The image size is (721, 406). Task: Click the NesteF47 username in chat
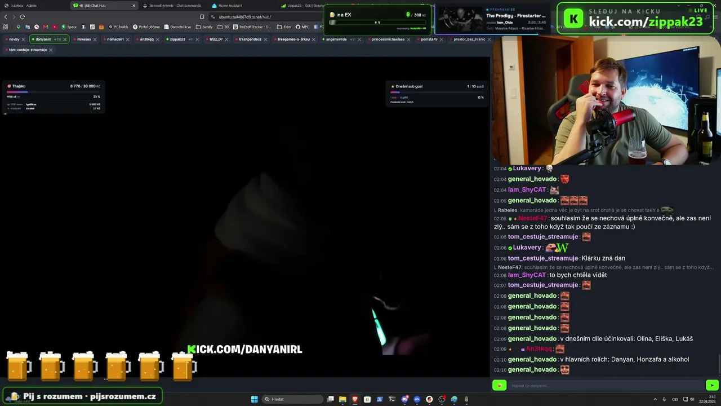click(532, 218)
